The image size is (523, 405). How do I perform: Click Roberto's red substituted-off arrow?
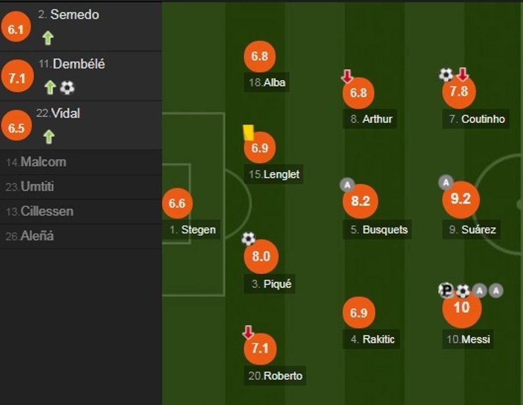(248, 332)
